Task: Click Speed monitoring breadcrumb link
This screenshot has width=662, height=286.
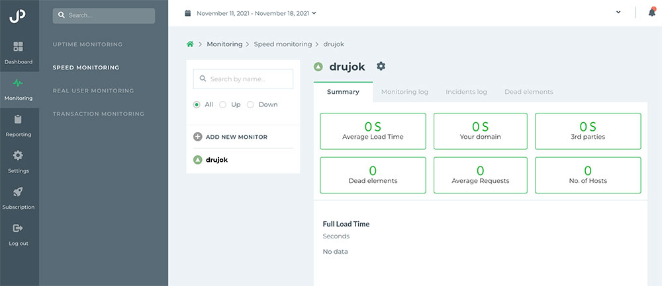Action: [x=283, y=44]
